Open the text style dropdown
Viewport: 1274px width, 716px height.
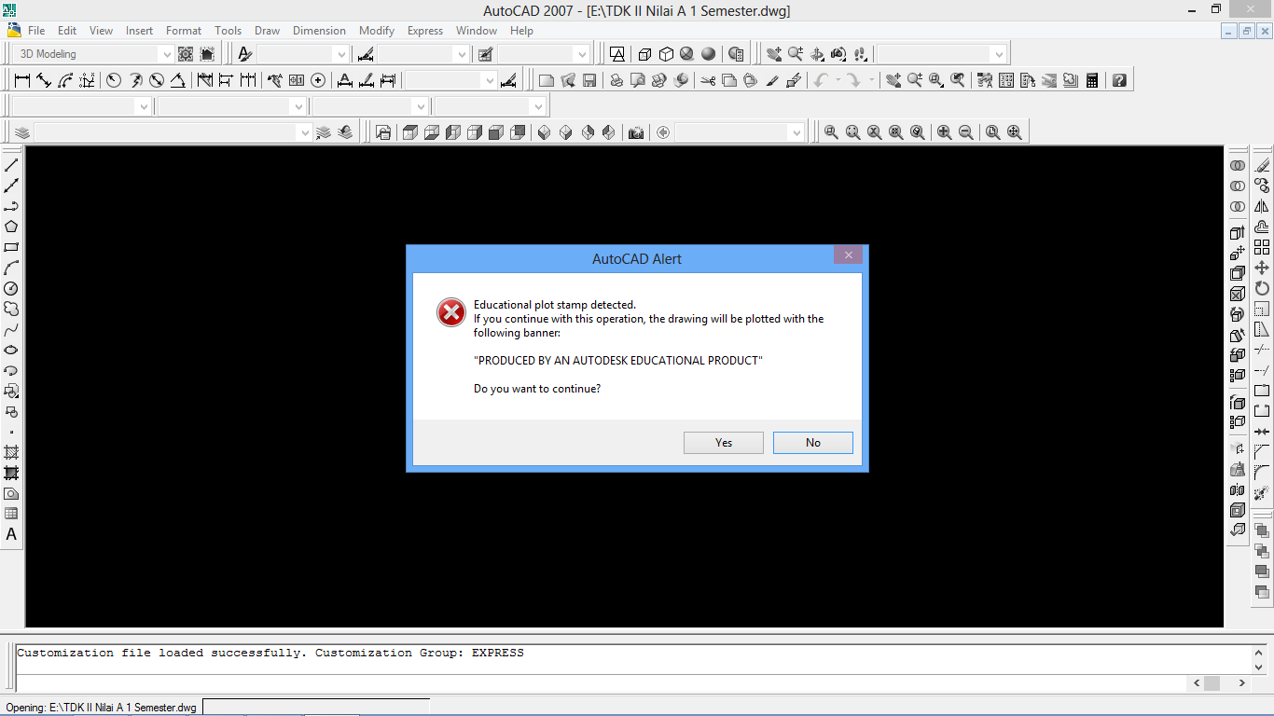[303, 54]
